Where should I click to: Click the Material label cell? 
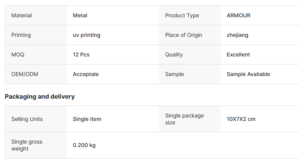(x=22, y=15)
